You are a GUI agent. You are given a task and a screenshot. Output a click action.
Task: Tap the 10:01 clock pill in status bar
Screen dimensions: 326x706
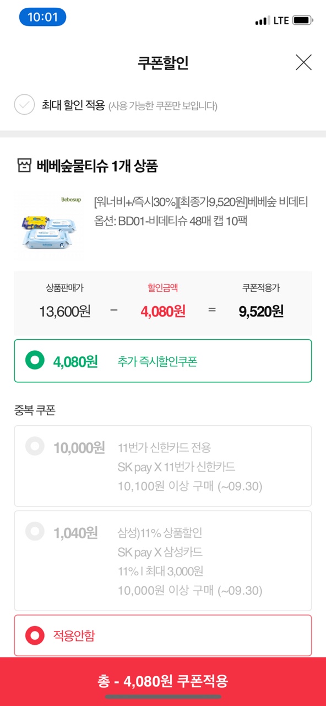[x=42, y=17]
